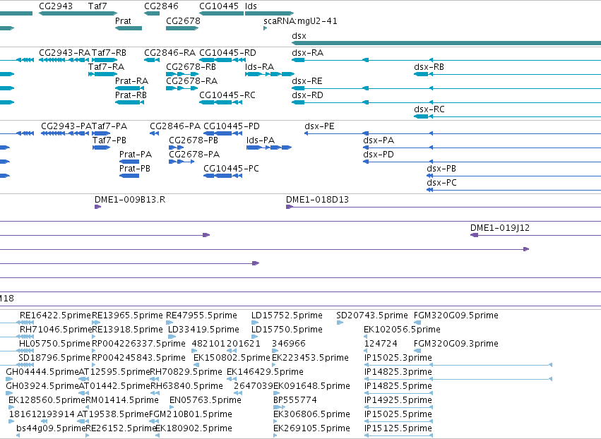601x439 pixels.
Task: Select the DME1-019J12 clone label
Action: [500, 228]
